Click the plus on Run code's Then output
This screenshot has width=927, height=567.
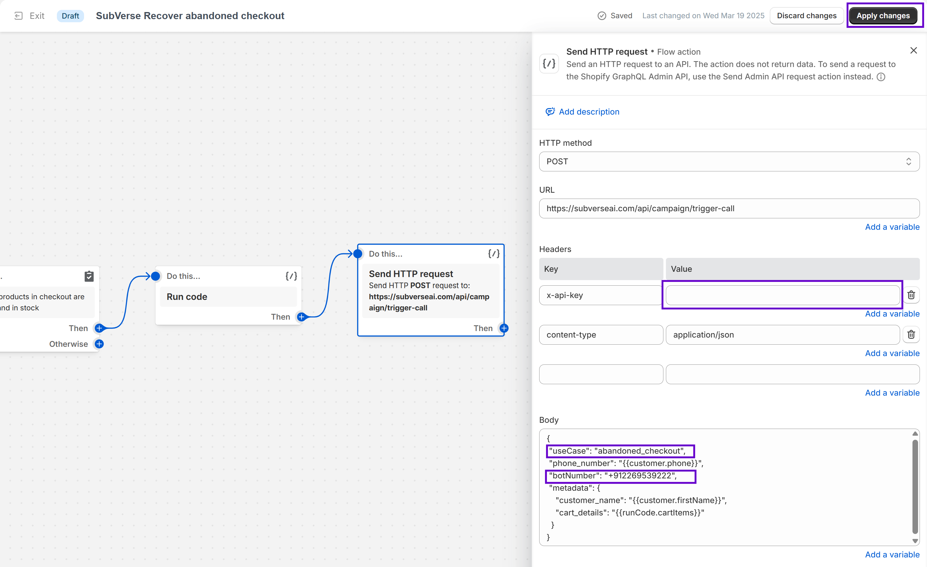point(301,317)
